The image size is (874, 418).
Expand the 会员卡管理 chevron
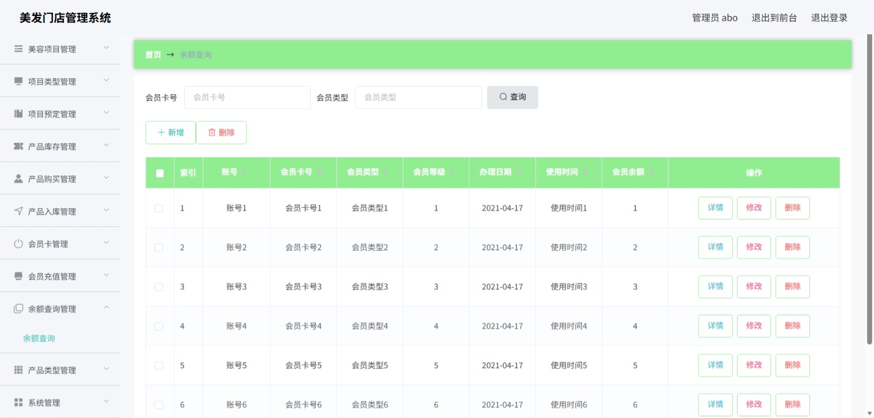click(x=106, y=242)
